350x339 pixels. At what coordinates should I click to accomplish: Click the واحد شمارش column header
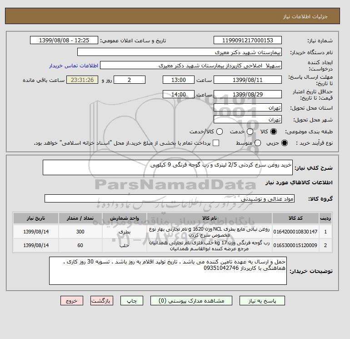125,218
